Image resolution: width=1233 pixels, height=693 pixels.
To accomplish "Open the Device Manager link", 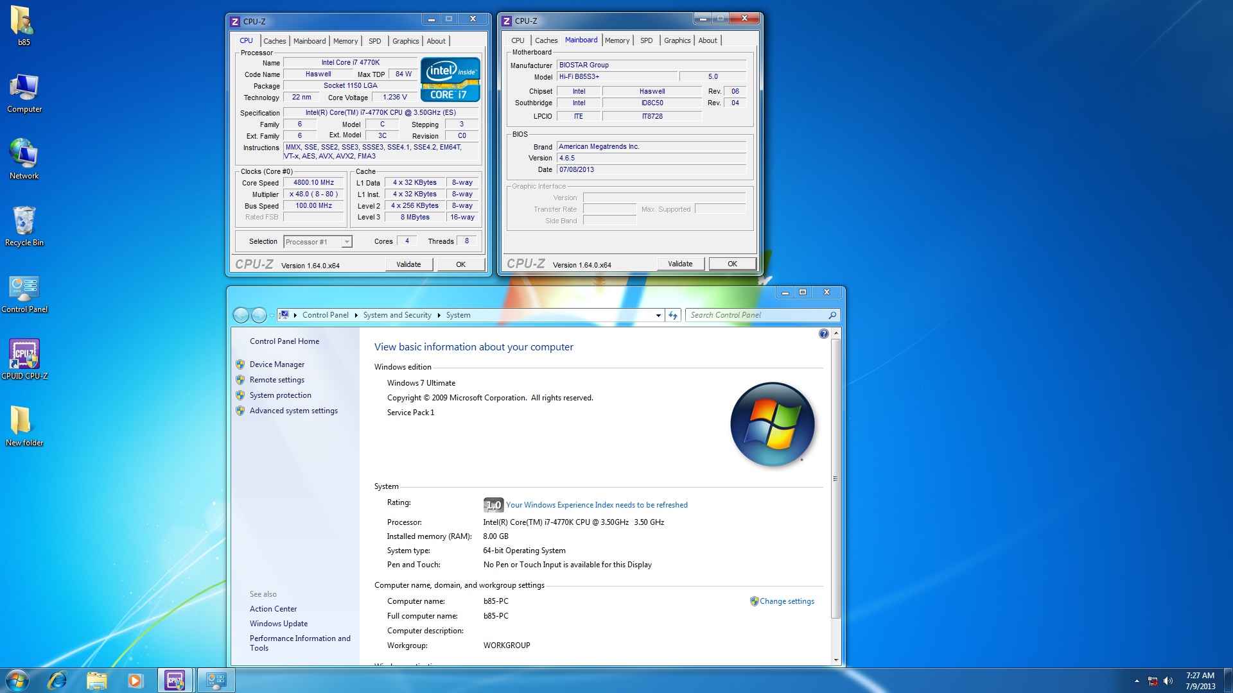I will [277, 364].
